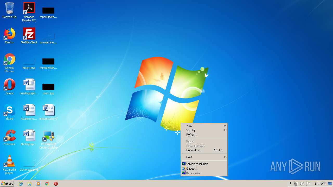Select the Recycle Bin desktop icon
The image size is (333, 187).
pyautogui.click(x=9, y=10)
